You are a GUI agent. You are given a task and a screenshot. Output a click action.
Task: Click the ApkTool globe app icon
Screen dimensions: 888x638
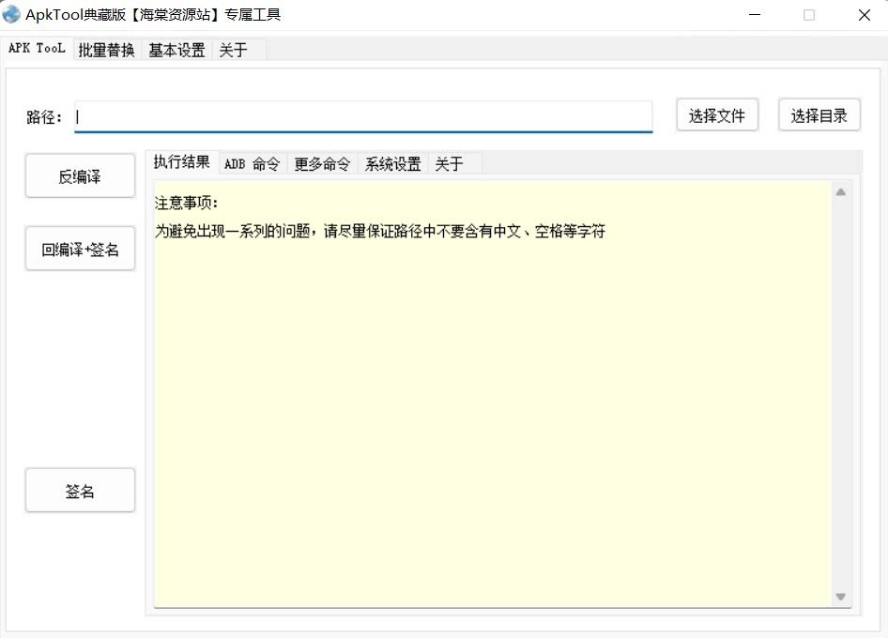[11, 15]
